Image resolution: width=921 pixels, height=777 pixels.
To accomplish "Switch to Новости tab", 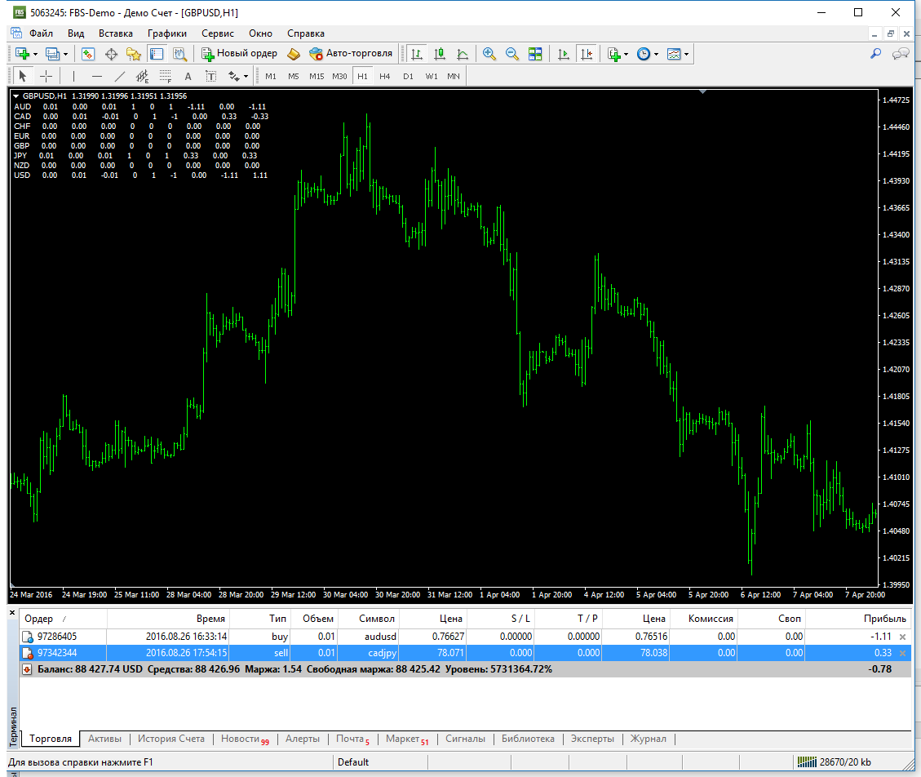I will tap(245, 739).
